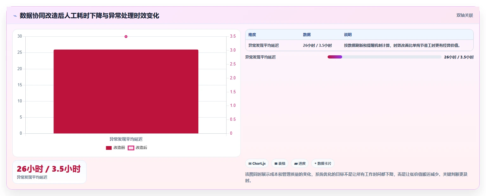Toggle the 改造前 legend entry
This screenshot has width=486, height=196.
tap(115, 148)
